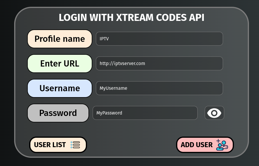This screenshot has height=166, width=259.
Task: Click the LOGIN WITH XTREAM CODES API heading
Action: 132,17
